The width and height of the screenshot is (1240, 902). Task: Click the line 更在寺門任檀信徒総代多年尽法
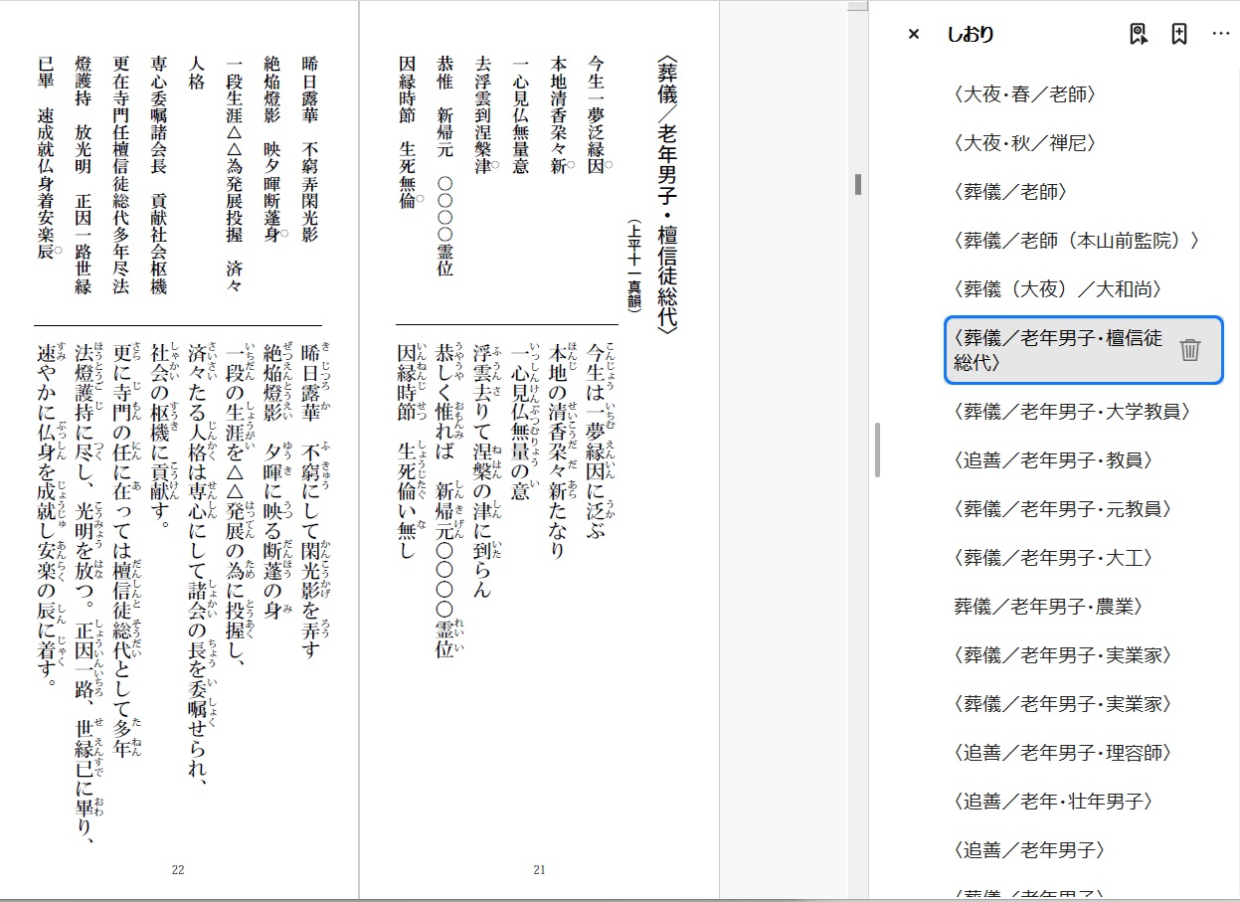[120, 173]
